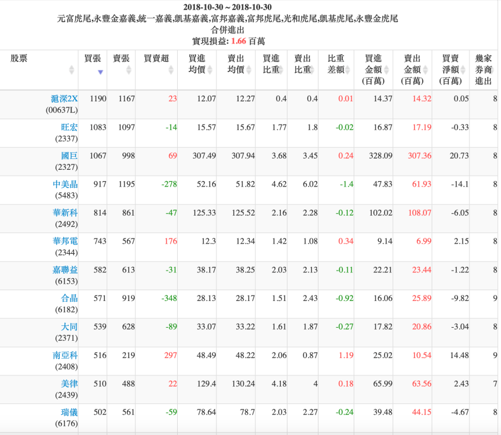Screen dimensions: 501x435
Task: Open 中美晶 stock link
Action: [x=66, y=185]
